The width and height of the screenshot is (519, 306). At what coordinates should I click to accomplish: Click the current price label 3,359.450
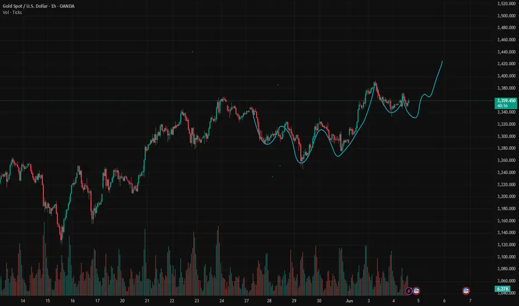coord(506,100)
